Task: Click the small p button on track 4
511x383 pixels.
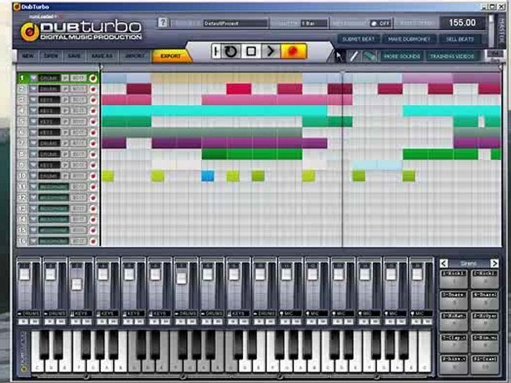Action: coord(65,111)
